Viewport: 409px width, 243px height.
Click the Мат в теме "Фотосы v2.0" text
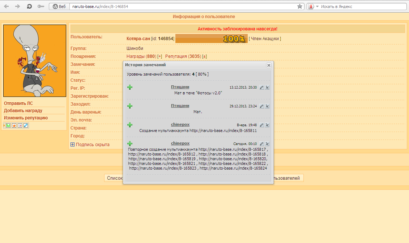tap(198, 93)
